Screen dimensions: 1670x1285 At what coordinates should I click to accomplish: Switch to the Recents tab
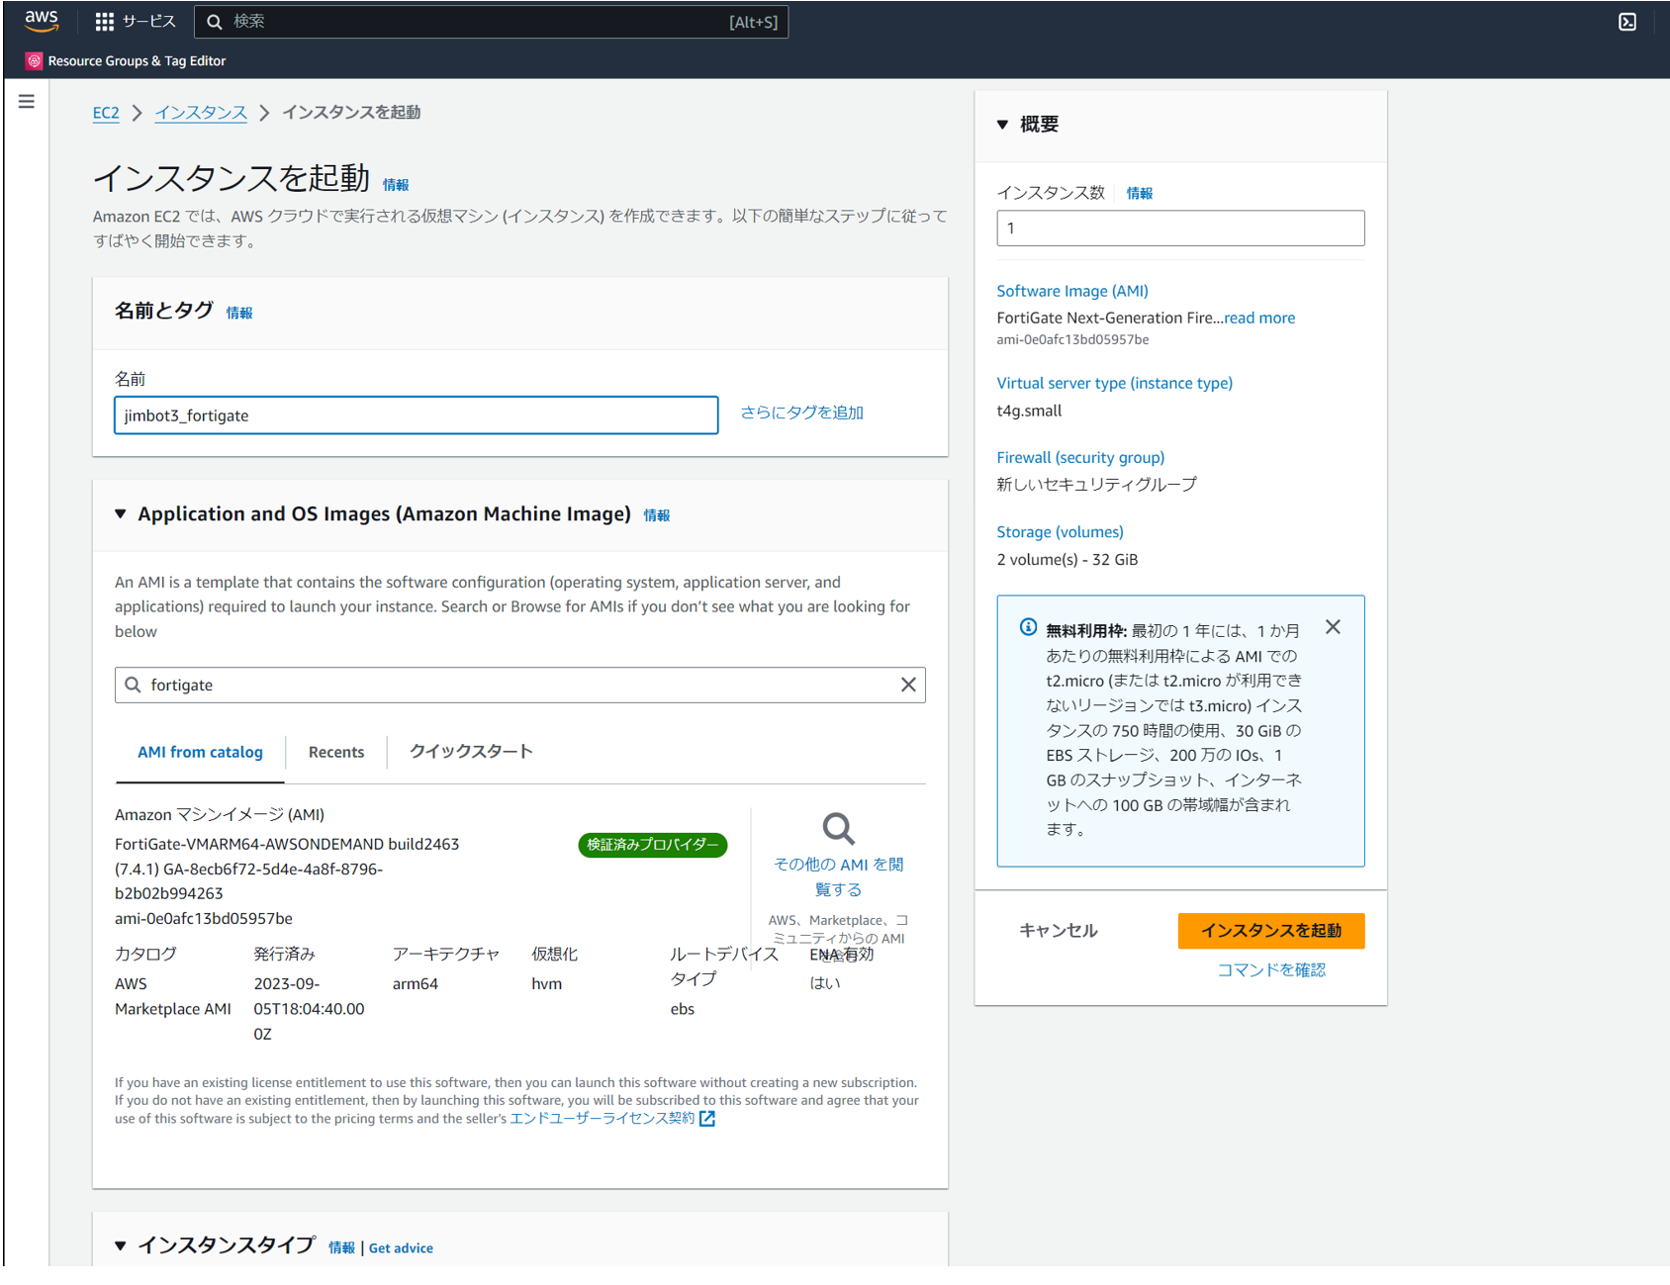pos(336,753)
